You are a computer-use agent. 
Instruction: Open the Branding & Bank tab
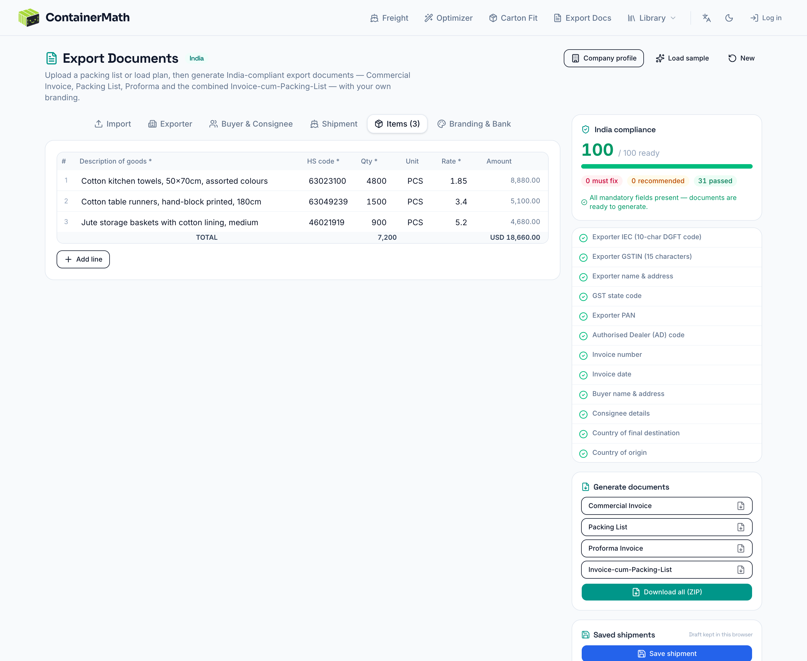(474, 124)
